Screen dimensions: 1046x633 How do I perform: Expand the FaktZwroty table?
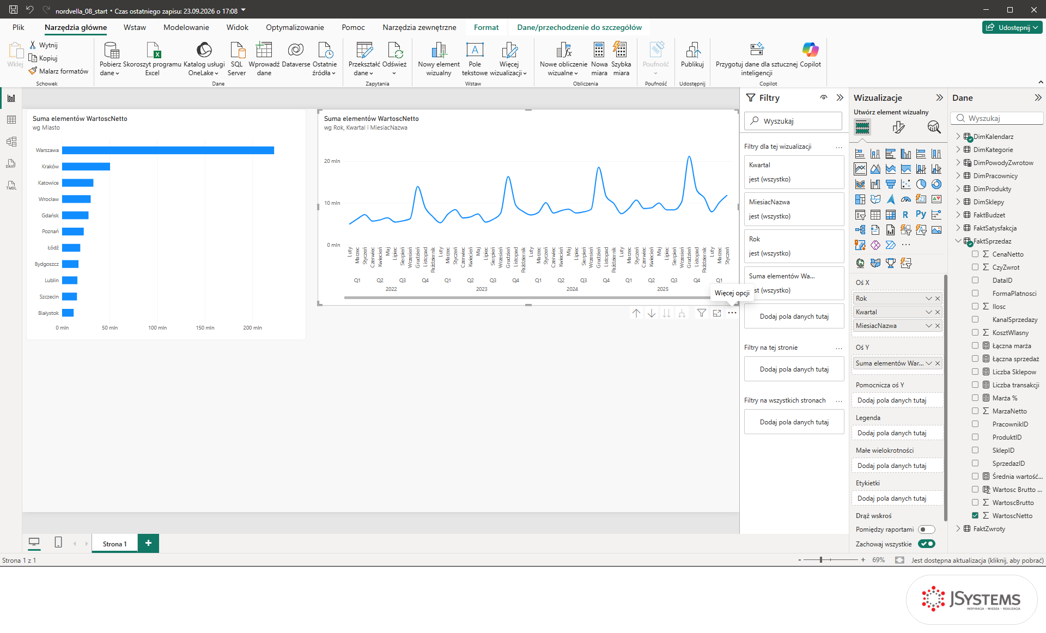tap(958, 528)
